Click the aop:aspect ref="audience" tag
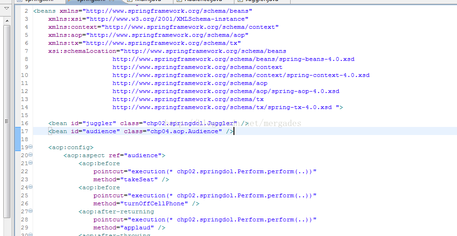The width and height of the screenshot is (457, 236). [114, 155]
